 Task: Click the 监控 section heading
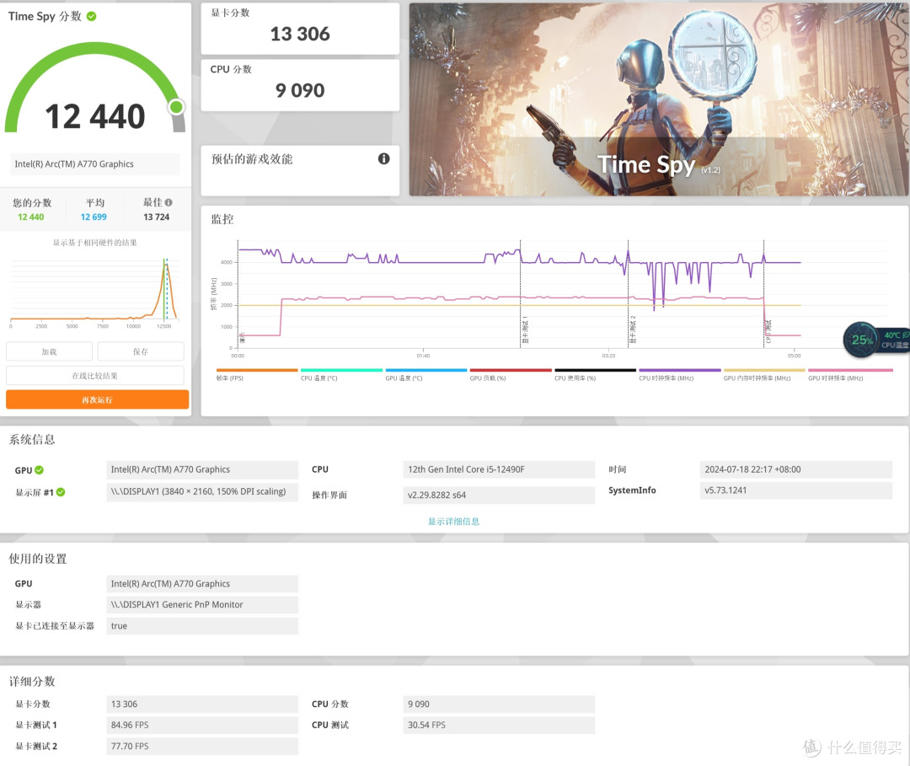(222, 219)
